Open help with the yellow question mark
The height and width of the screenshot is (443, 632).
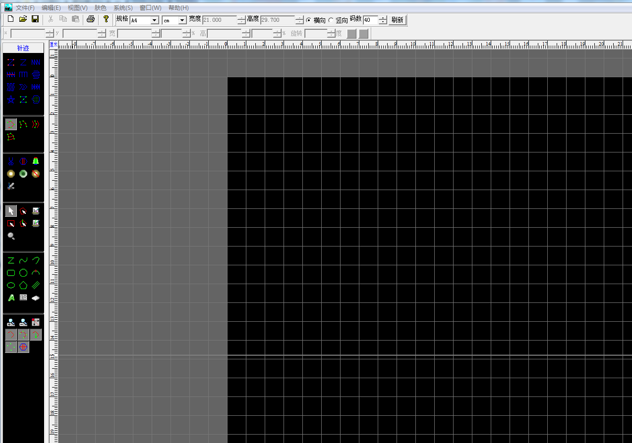click(106, 19)
